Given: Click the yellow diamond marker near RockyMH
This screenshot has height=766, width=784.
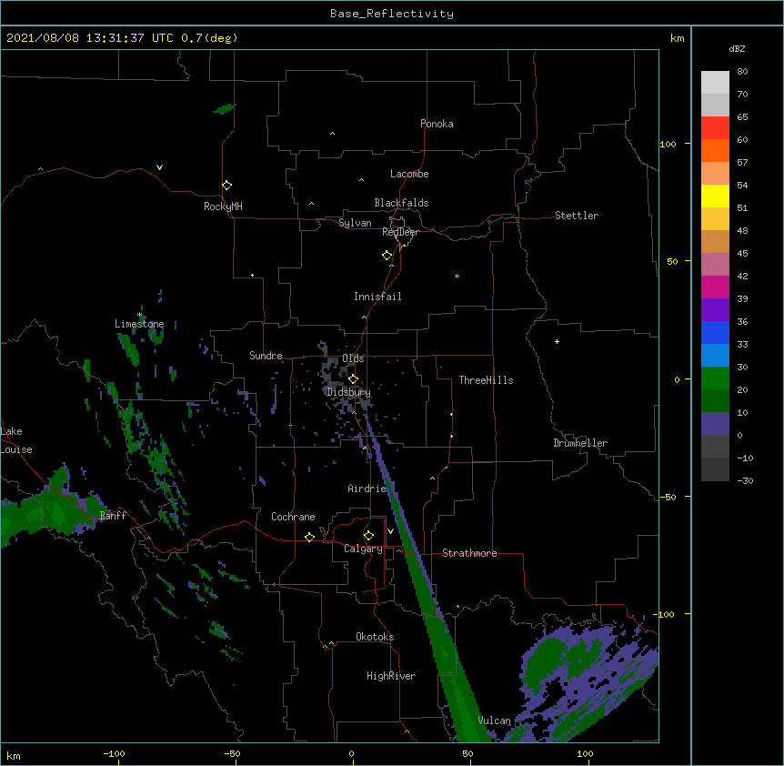Looking at the screenshot, I should pos(226,186).
